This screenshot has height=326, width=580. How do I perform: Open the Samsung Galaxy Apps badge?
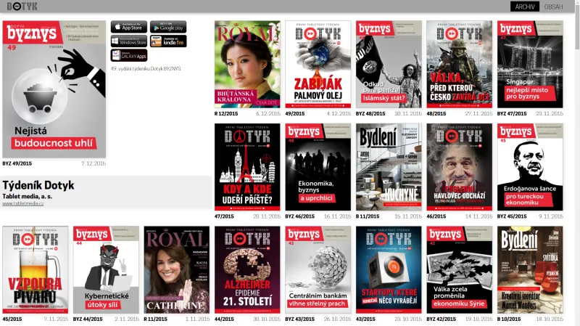click(x=128, y=55)
